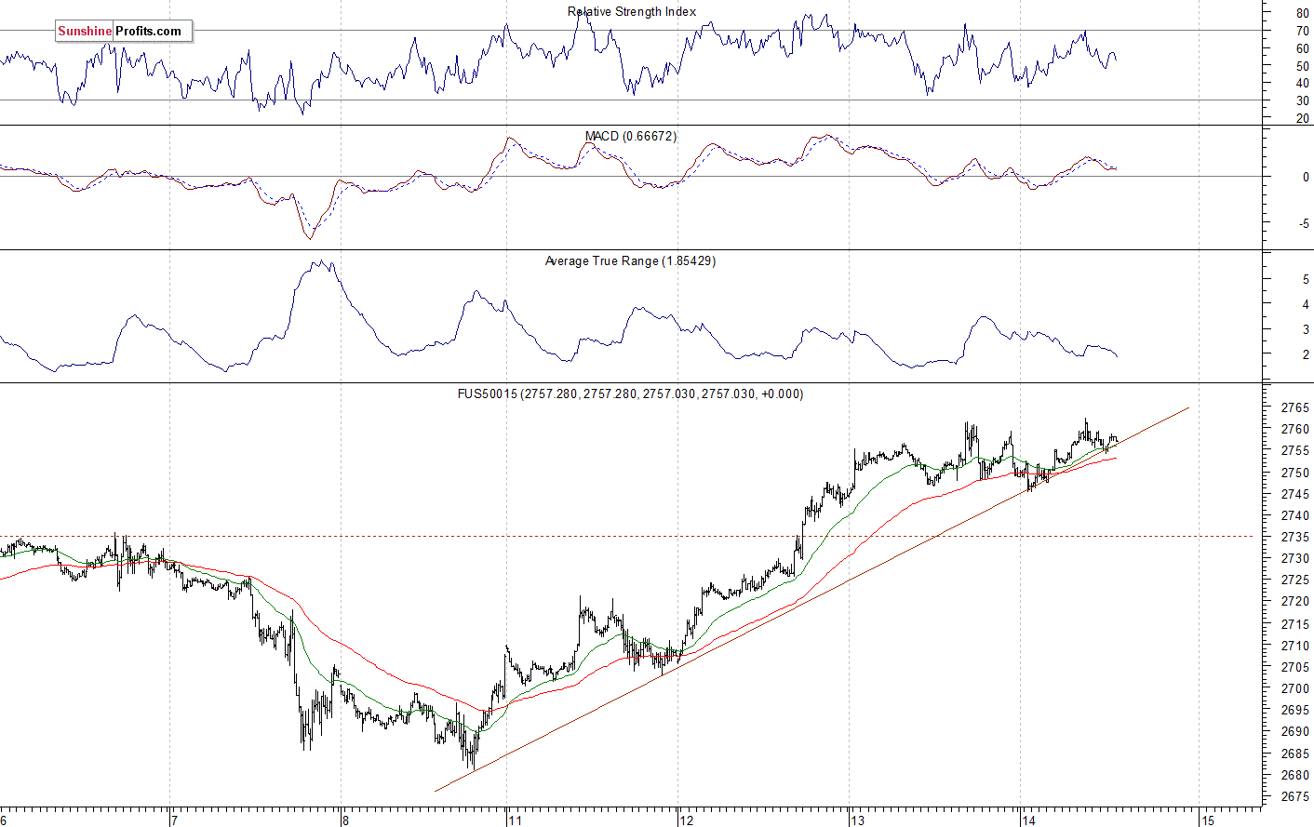The height and width of the screenshot is (827, 1314).
Task: Click date label 12 on time axis
Action: coord(686,820)
